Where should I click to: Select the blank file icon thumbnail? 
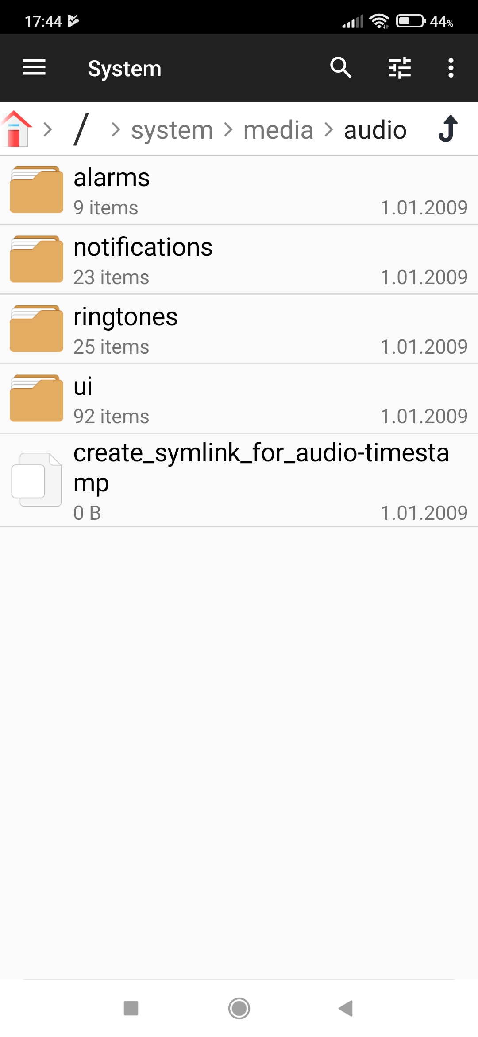pos(36,480)
